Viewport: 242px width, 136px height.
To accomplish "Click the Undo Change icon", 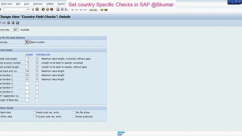I will [x=4, y=23].
